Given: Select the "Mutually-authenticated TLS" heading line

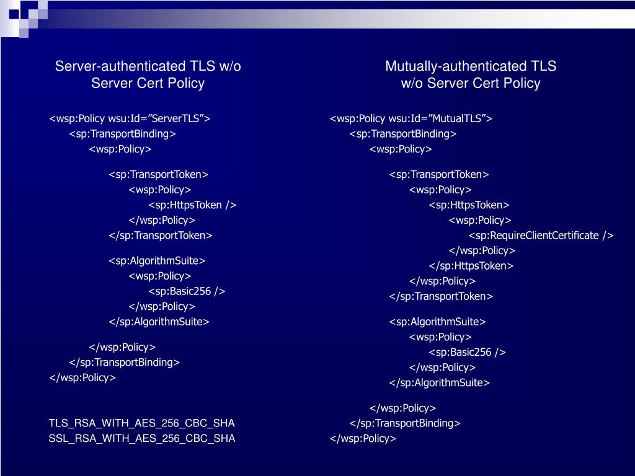Looking at the screenshot, I should [471, 66].
